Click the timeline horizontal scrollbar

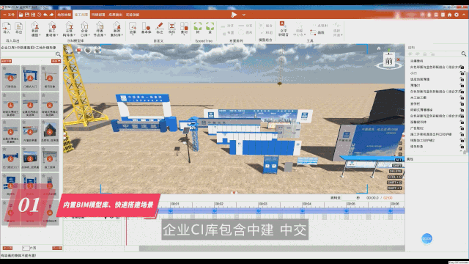pos(272,248)
